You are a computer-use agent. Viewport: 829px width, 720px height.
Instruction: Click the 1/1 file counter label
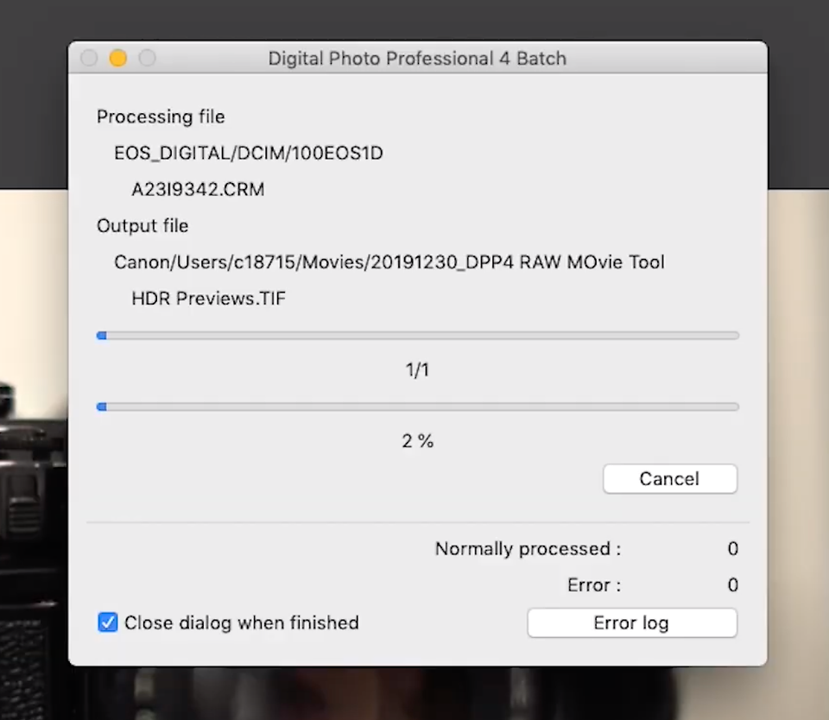coord(418,369)
